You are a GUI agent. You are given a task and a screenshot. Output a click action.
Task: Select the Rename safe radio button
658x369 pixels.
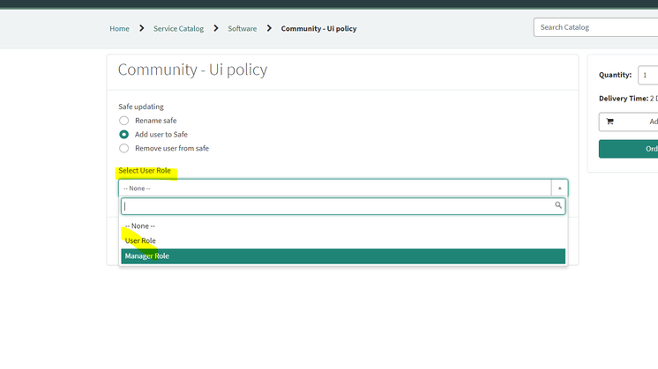click(x=124, y=121)
